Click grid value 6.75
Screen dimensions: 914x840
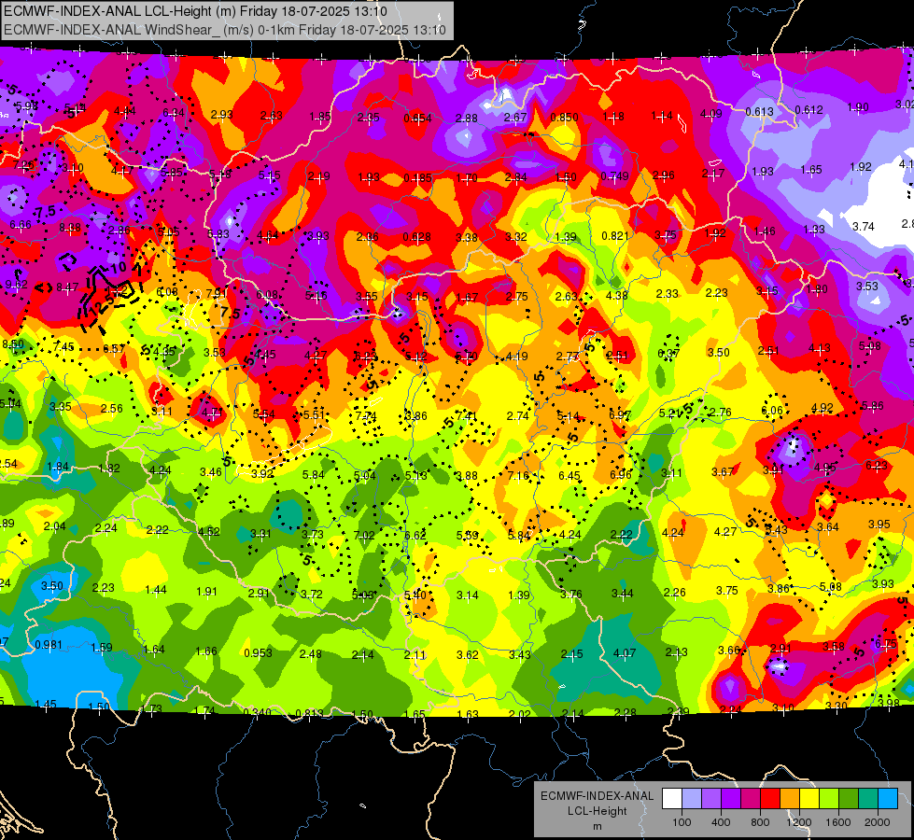click(x=886, y=644)
